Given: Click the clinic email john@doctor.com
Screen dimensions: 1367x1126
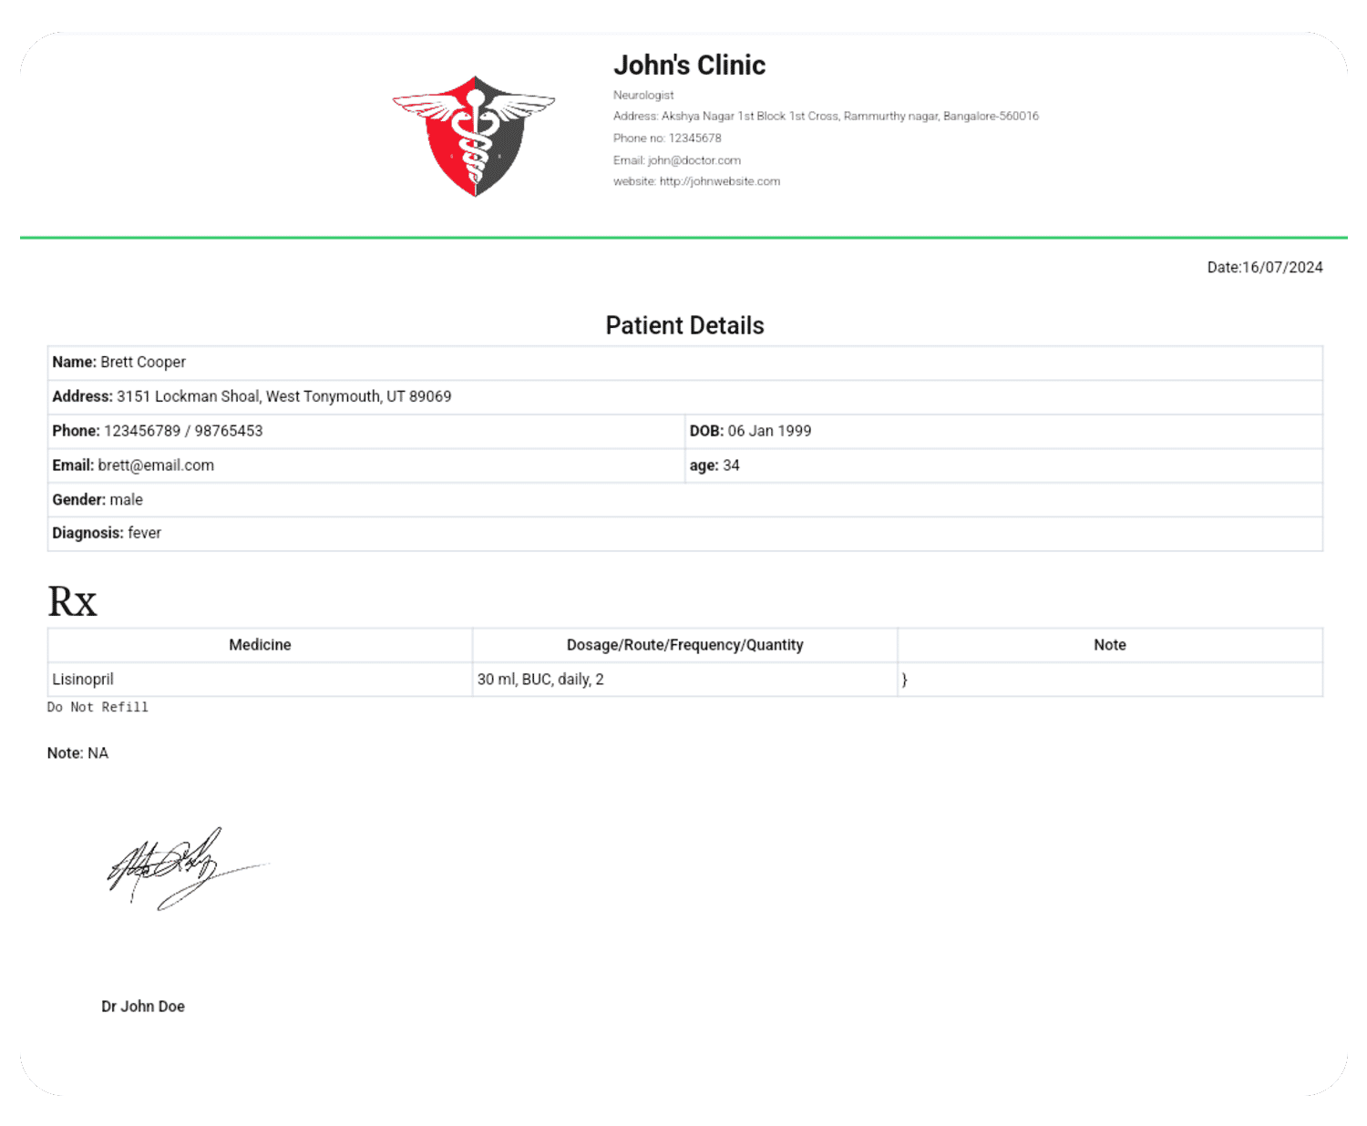Looking at the screenshot, I should [677, 160].
